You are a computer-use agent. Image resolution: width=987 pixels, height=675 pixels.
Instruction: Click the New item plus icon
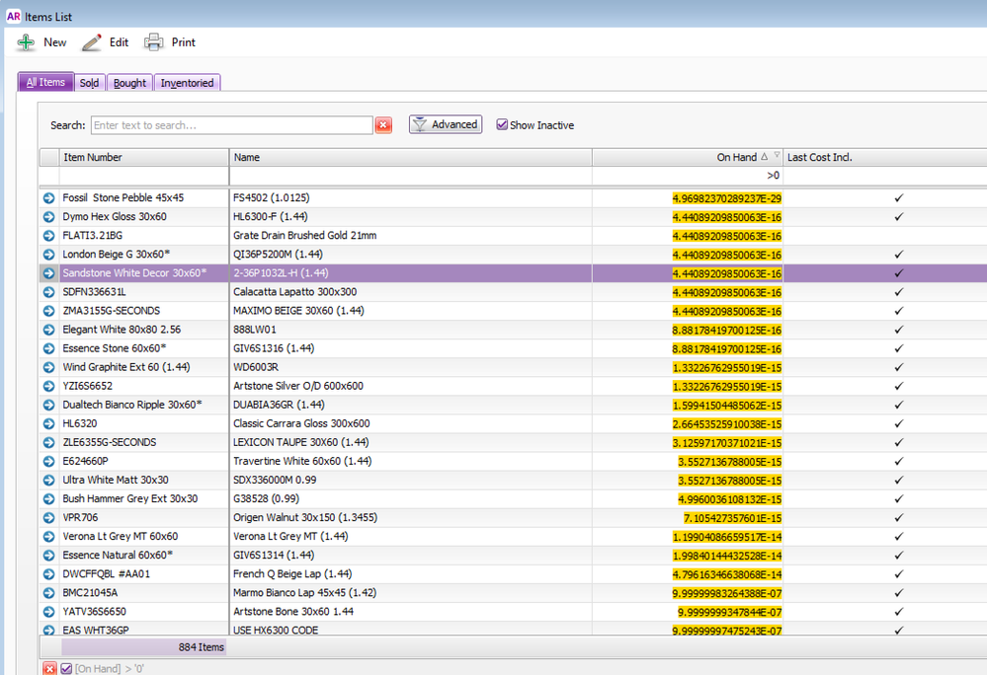(27, 42)
